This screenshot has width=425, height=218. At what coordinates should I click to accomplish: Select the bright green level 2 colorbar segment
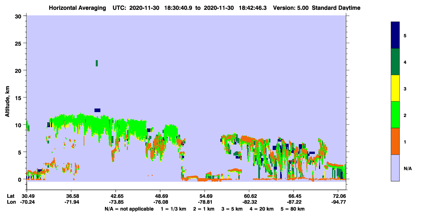[x=395, y=115]
